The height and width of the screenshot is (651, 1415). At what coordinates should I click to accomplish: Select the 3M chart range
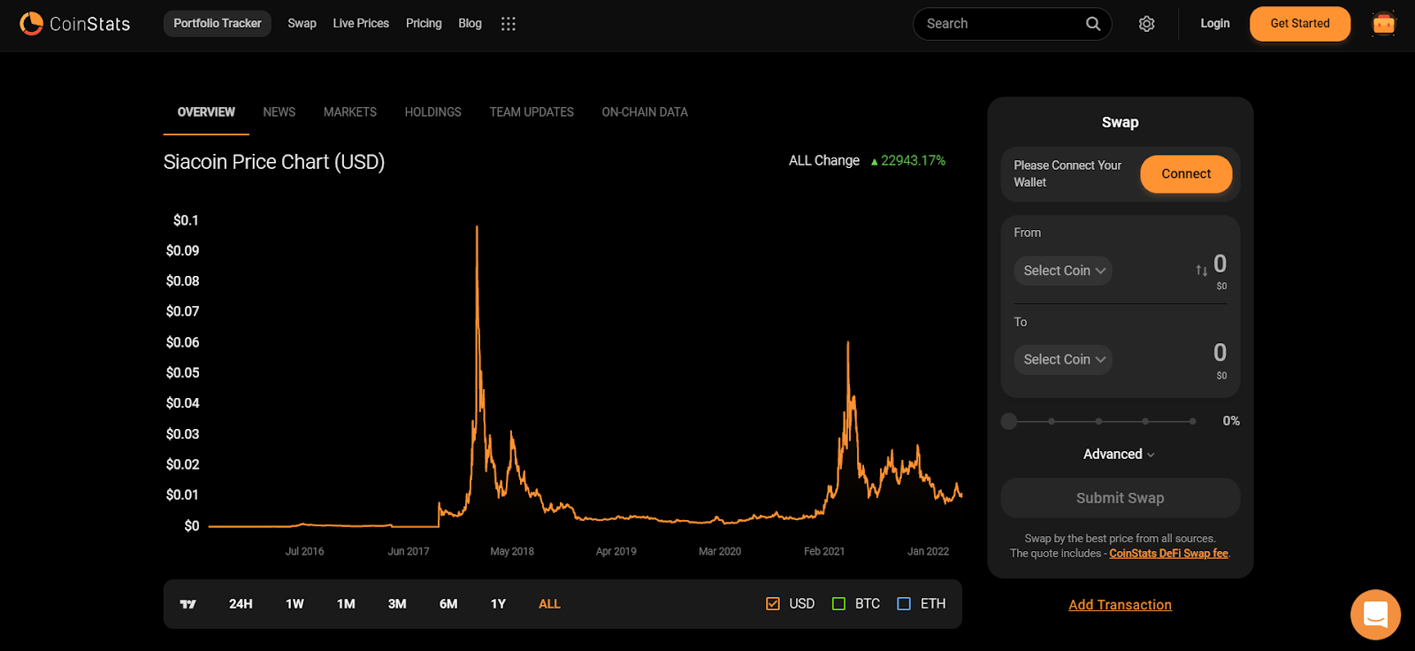[397, 604]
